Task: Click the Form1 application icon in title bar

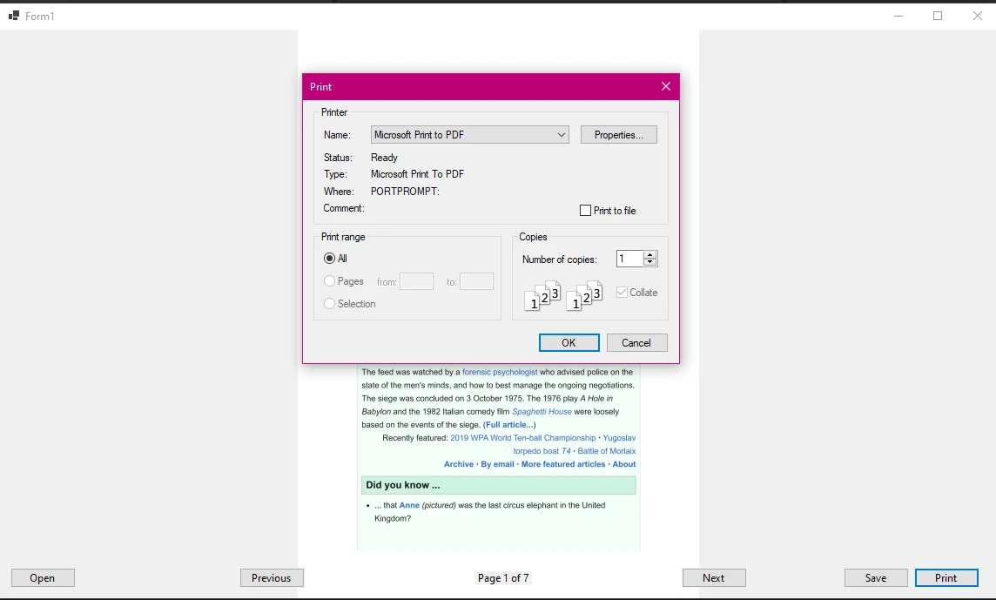Action: tap(12, 15)
